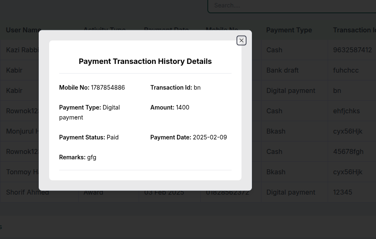Click the Digital payment cell beside bn

click(291, 90)
